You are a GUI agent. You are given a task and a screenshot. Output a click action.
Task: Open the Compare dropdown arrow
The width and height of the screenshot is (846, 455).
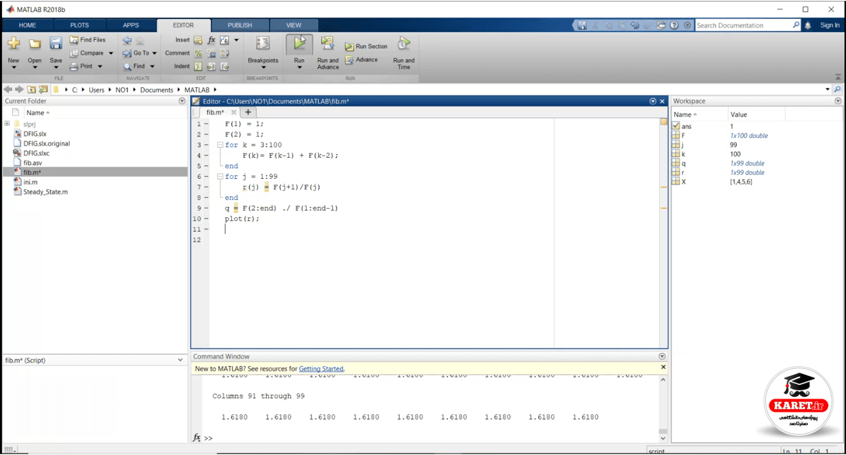[111, 53]
